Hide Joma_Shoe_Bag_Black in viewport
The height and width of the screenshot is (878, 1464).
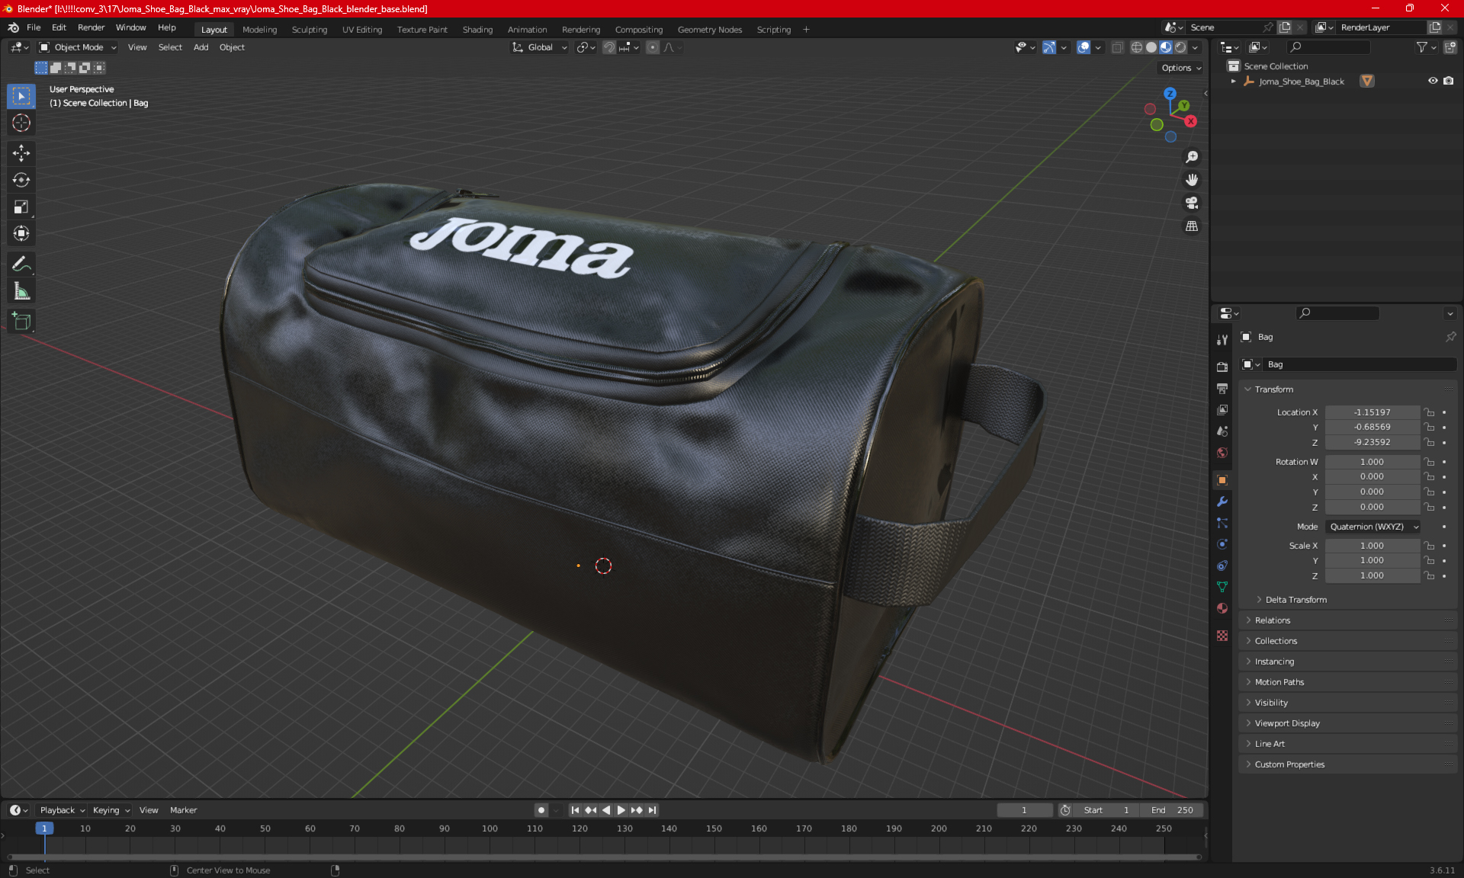click(x=1433, y=81)
